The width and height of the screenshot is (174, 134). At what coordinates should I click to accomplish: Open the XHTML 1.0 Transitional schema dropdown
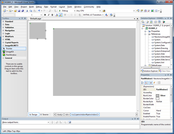[x=103, y=15]
